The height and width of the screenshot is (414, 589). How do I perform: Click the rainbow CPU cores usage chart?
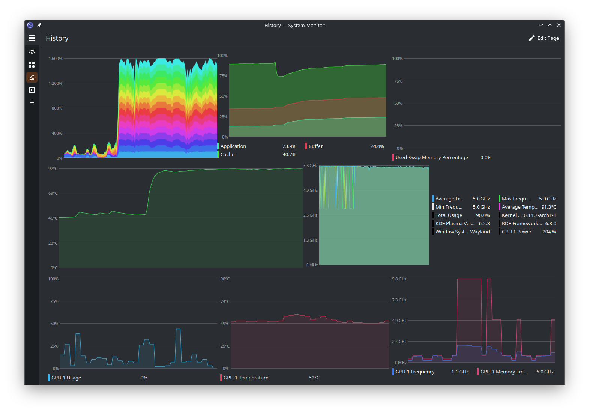141,108
